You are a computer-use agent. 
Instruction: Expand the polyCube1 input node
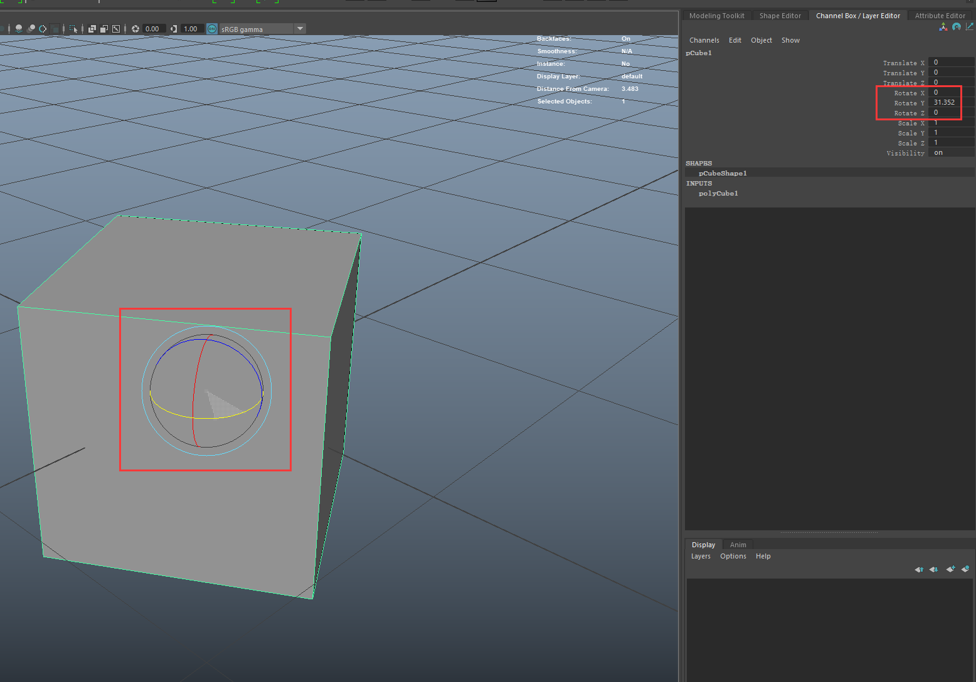(x=718, y=193)
